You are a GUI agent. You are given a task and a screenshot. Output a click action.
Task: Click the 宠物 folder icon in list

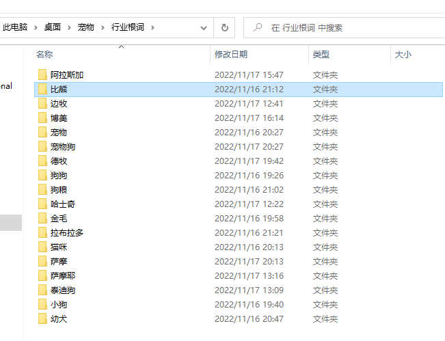pos(42,132)
